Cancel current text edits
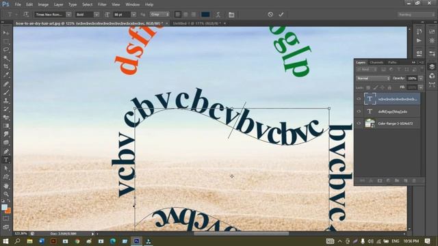The image size is (438, 246). tap(270, 14)
